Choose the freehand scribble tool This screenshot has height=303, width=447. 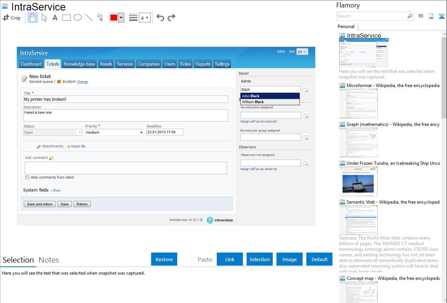100,18
